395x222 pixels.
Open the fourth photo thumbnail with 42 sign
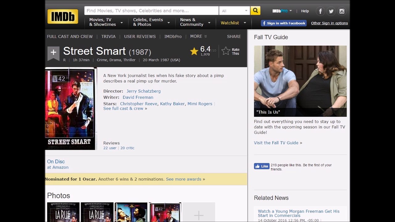(165, 212)
